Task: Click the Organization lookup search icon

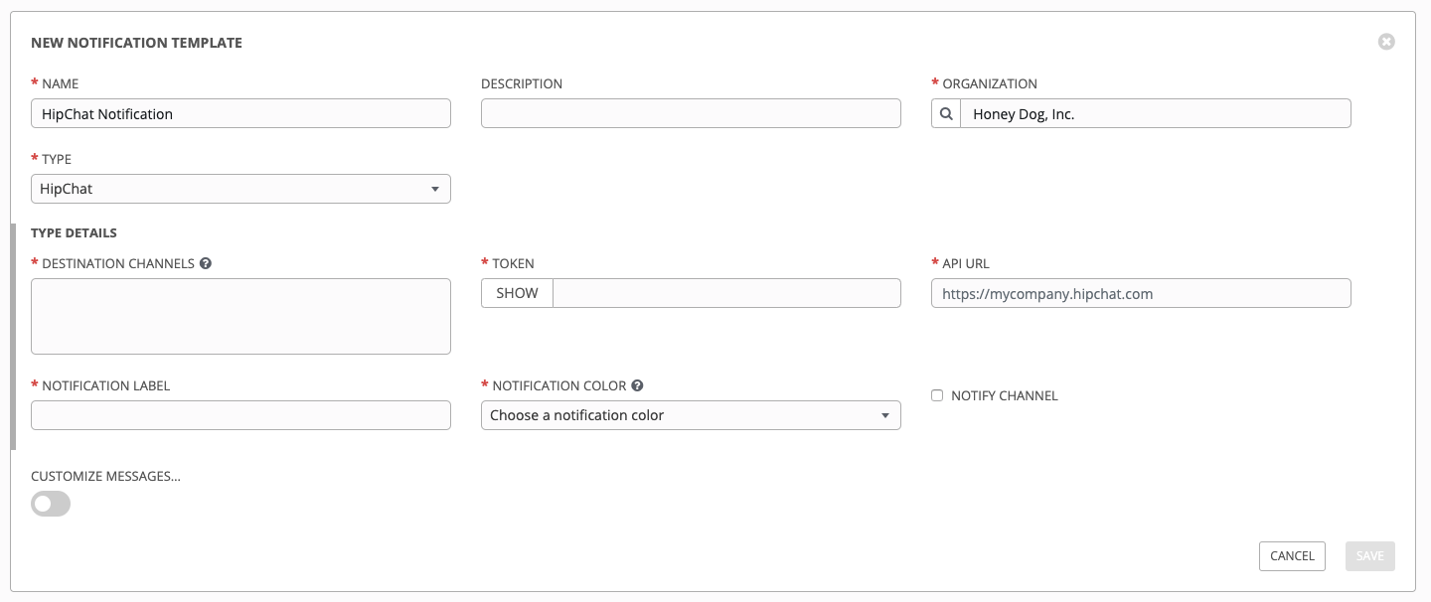Action: pos(946,114)
